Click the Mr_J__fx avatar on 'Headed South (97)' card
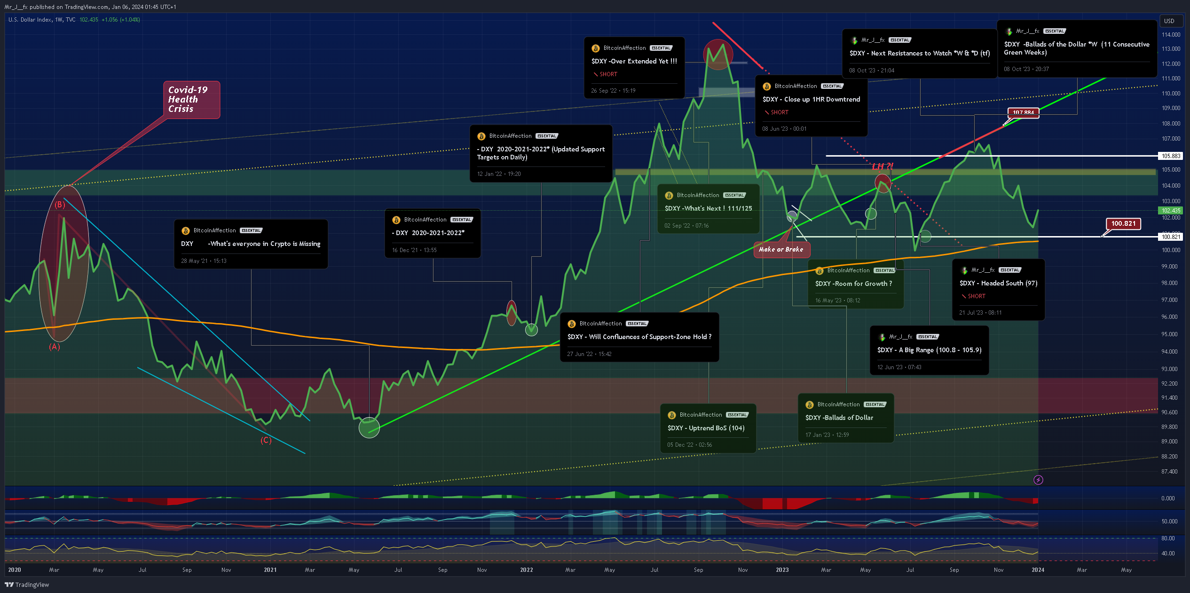The width and height of the screenshot is (1190, 593). (964, 270)
